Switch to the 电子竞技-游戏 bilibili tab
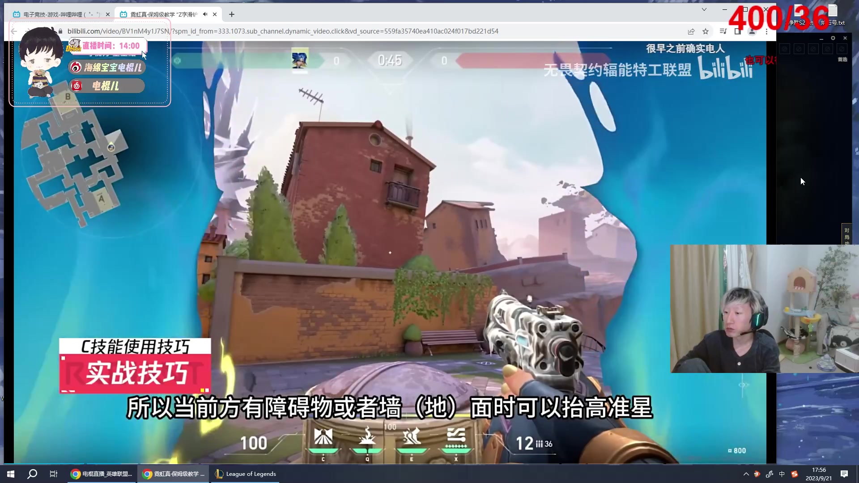The width and height of the screenshot is (859, 483). click(x=61, y=14)
